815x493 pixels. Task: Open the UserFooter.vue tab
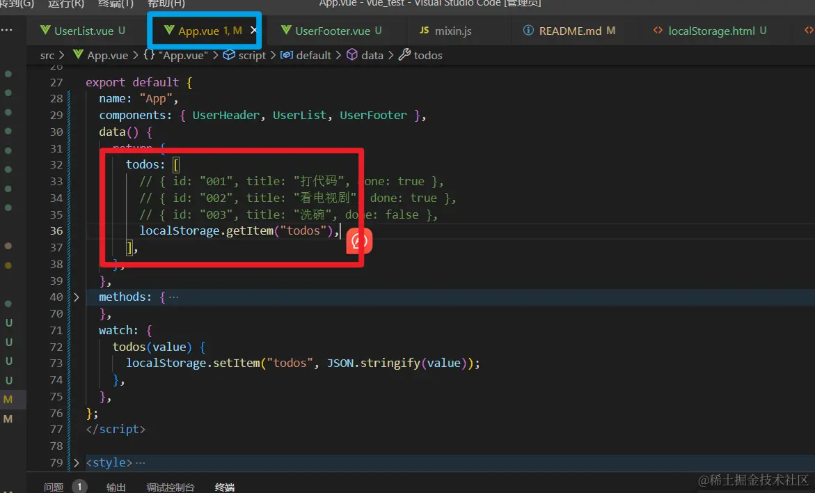click(x=331, y=31)
